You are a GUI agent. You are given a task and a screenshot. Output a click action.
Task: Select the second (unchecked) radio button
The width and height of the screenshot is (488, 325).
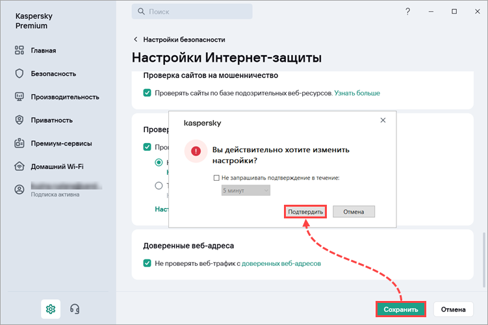(159, 186)
